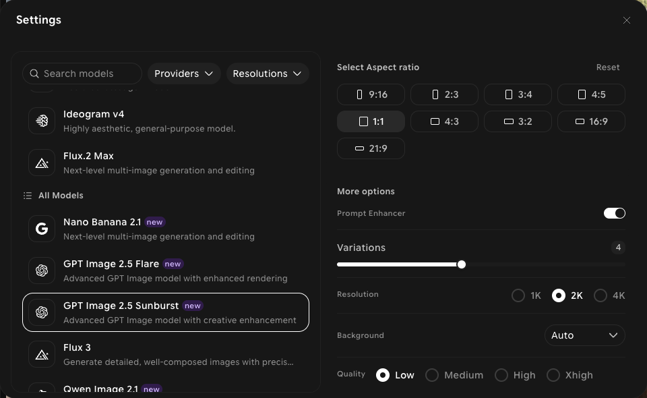Click the wide icon in the 16:9 ratio button
The width and height of the screenshot is (647, 398).
pyautogui.click(x=580, y=121)
